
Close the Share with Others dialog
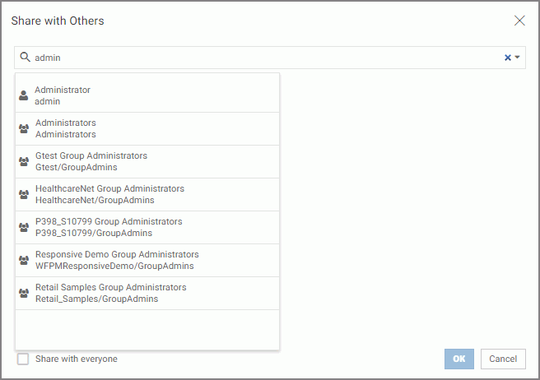(519, 21)
